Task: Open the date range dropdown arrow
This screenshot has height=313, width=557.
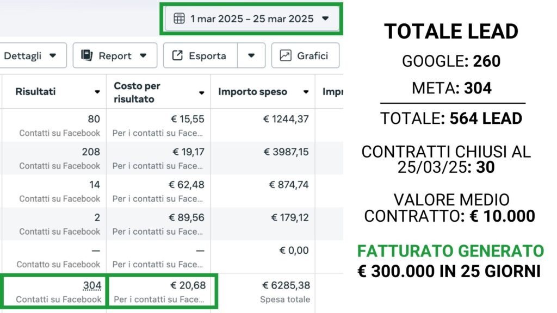Action: (325, 18)
